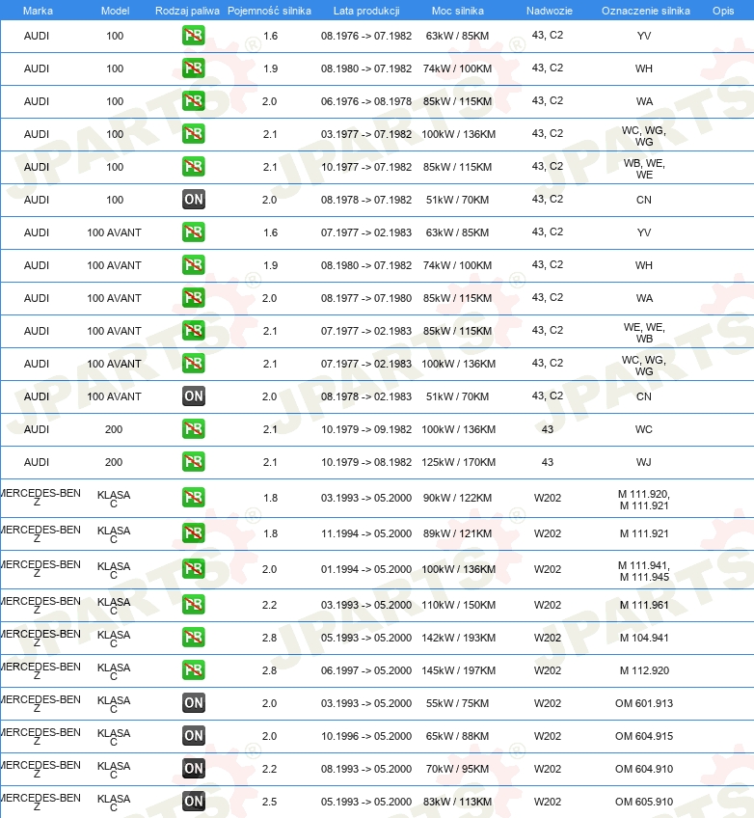Click the Opis column header
This screenshot has width=754, height=818.
coord(723,11)
